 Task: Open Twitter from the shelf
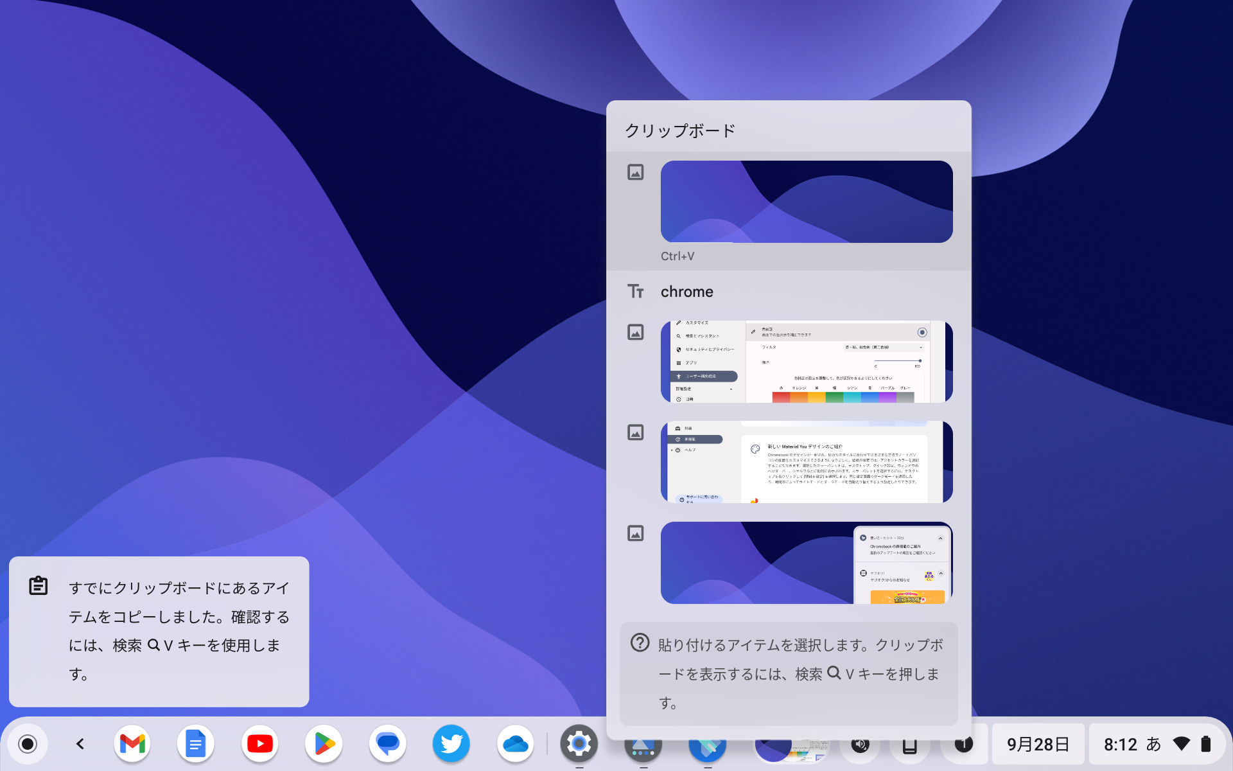pos(451,743)
